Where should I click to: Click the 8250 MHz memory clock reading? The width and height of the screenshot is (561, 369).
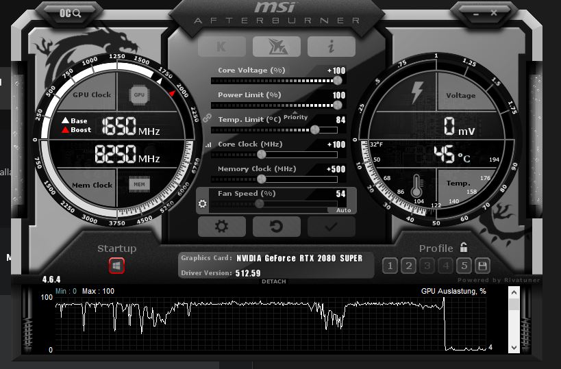pyautogui.click(x=127, y=154)
